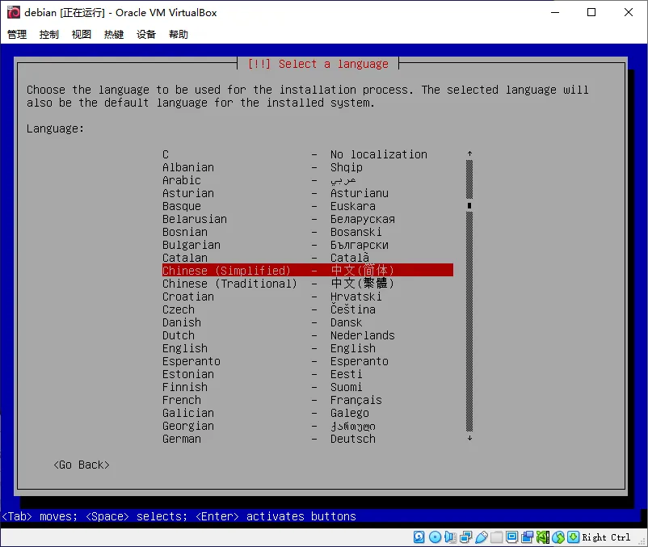Screen dimensions: 648x547
Task: Select Asturian in the language list
Action: [x=308, y=193]
